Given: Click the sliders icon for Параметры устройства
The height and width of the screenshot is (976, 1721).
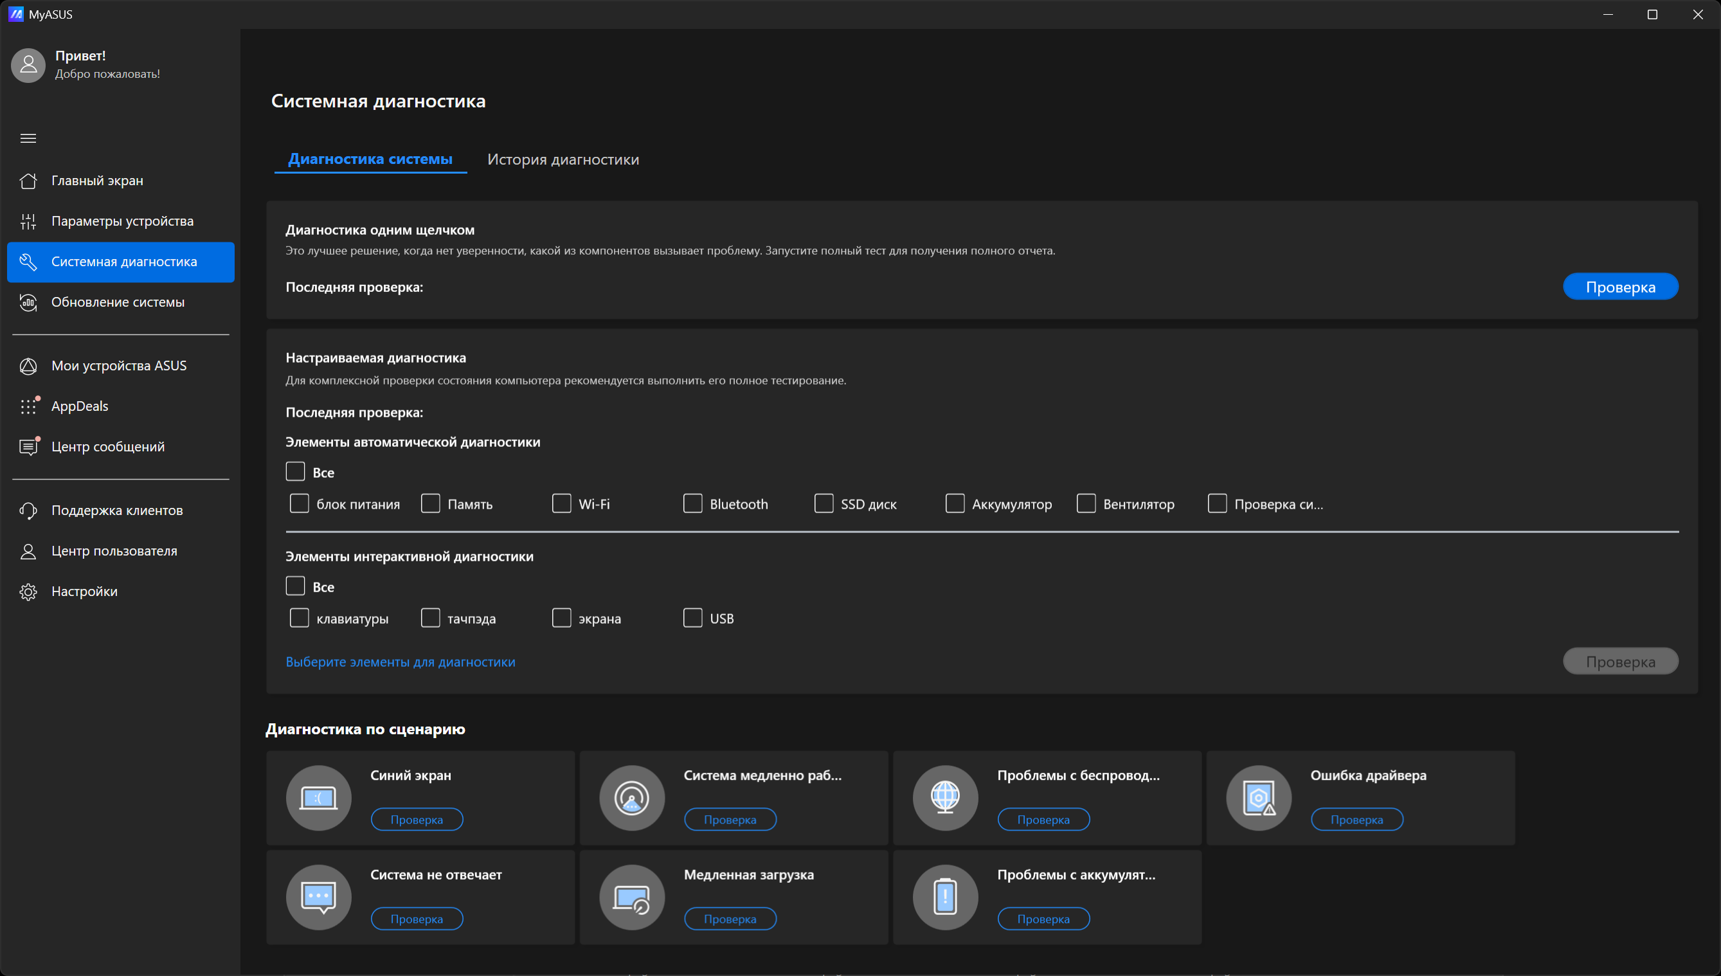Looking at the screenshot, I should [28, 221].
